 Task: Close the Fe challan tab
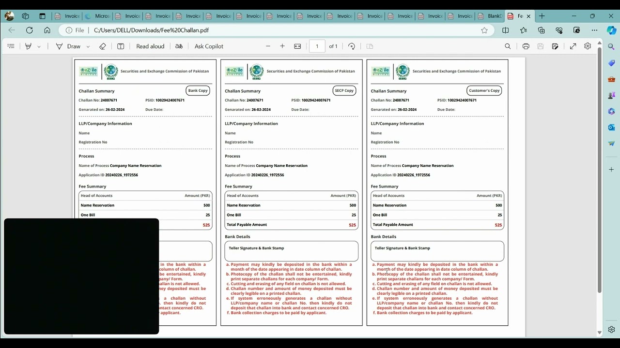[x=528, y=16]
